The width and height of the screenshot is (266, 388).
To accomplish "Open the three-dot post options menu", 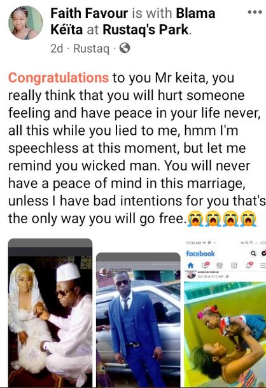I will (255, 12).
